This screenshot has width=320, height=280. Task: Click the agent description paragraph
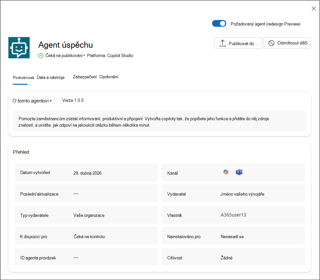coord(144,122)
